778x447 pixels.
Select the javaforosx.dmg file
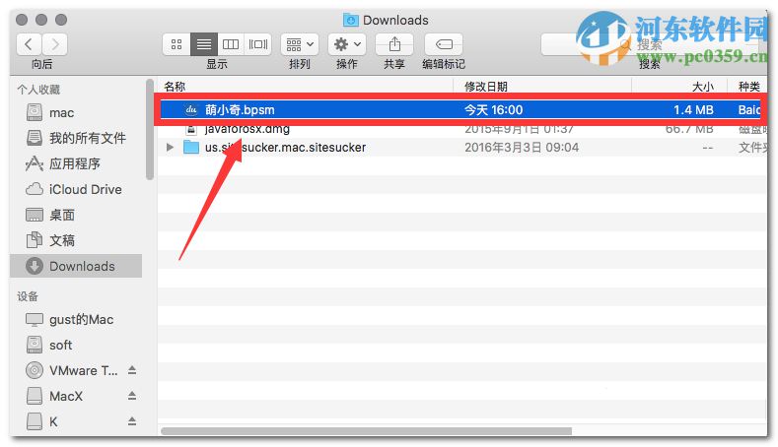[462, 130]
